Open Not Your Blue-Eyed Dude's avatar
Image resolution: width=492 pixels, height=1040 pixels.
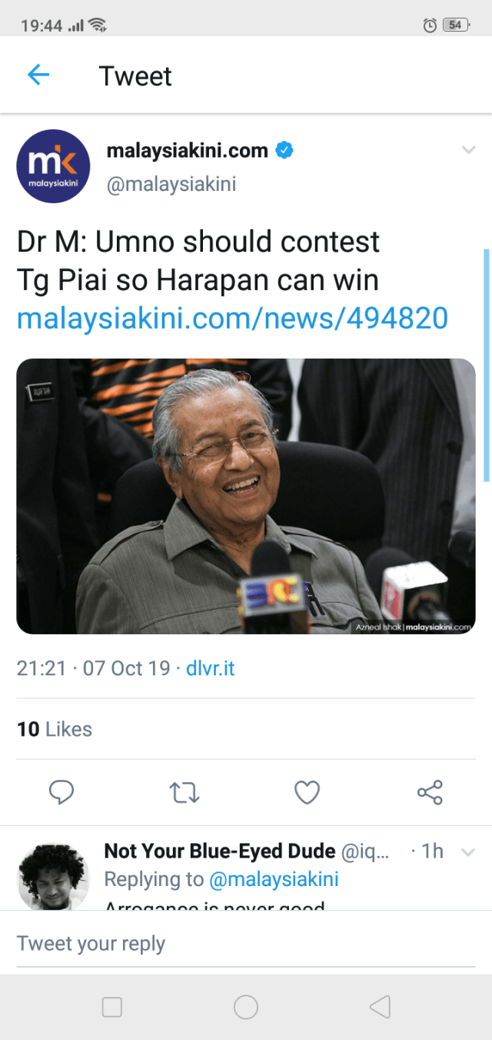[52, 876]
